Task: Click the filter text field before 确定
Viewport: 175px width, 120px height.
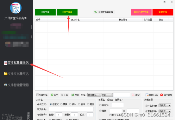Action: pyautogui.click(x=122, y=95)
